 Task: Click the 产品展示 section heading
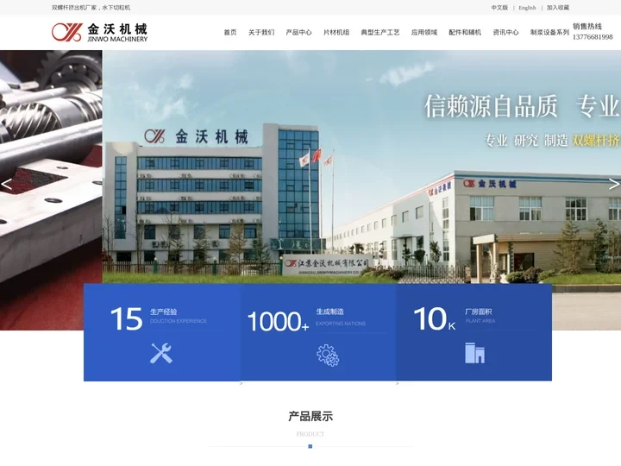click(310, 417)
